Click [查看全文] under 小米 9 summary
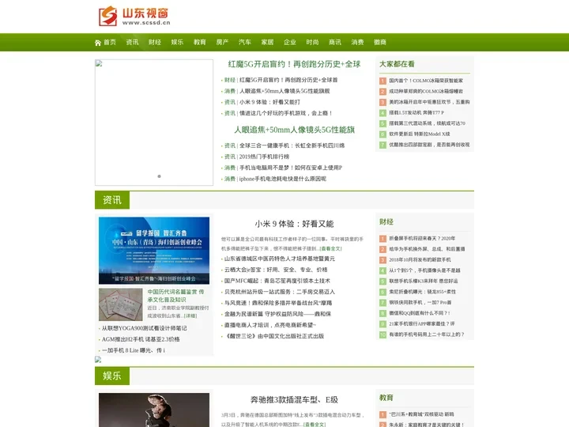 point(330,249)
